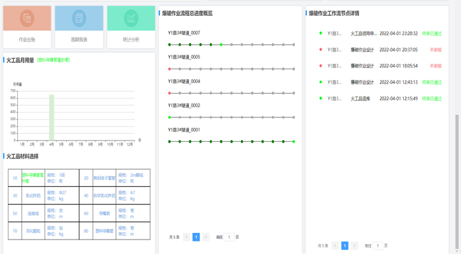461x254 pixels.
Task: Click the Y1路3#隧道_0002 progress title
Action: pyautogui.click(x=184, y=106)
